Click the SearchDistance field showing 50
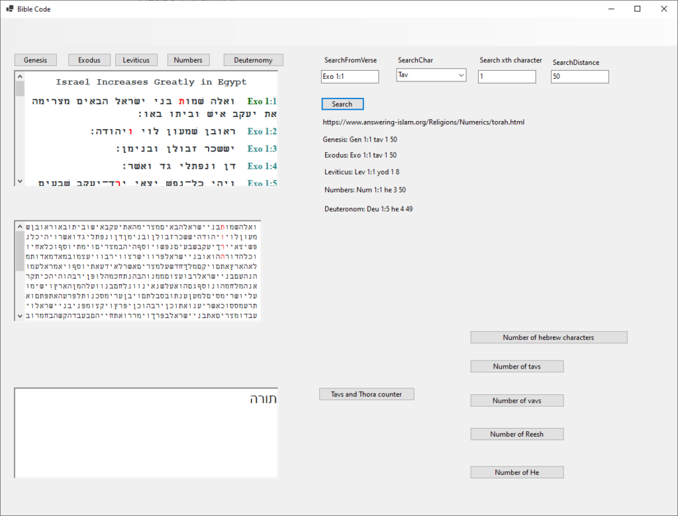This screenshot has height=516, width=678. click(x=579, y=77)
